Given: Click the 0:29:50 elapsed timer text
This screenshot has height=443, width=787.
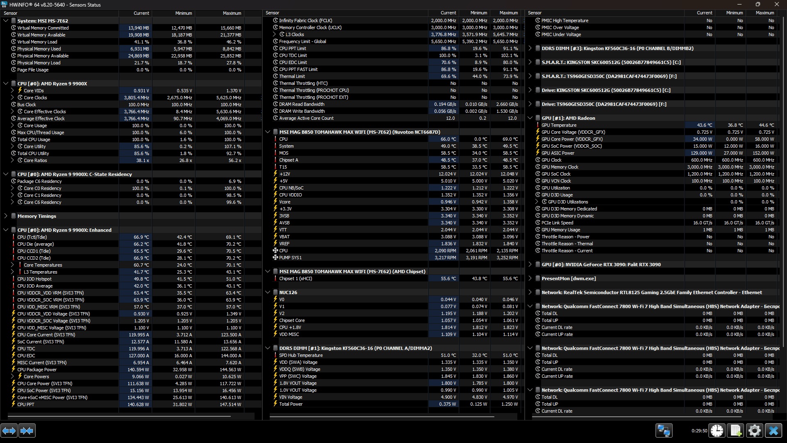Looking at the screenshot, I should click(699, 431).
